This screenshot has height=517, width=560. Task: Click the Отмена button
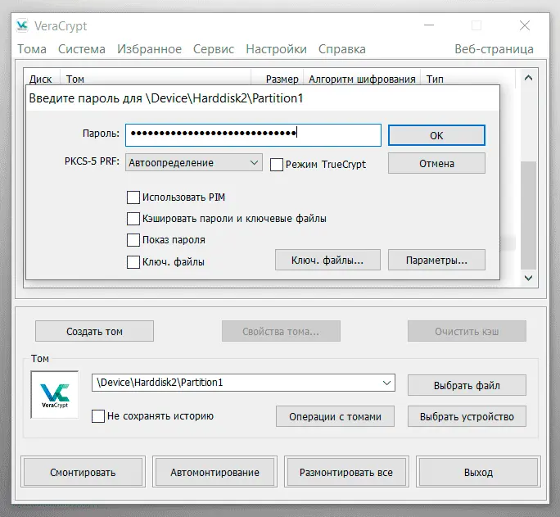click(x=436, y=163)
